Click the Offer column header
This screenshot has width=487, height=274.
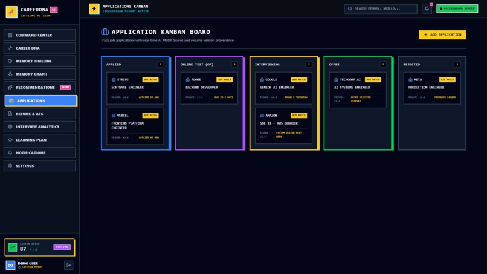(334, 64)
